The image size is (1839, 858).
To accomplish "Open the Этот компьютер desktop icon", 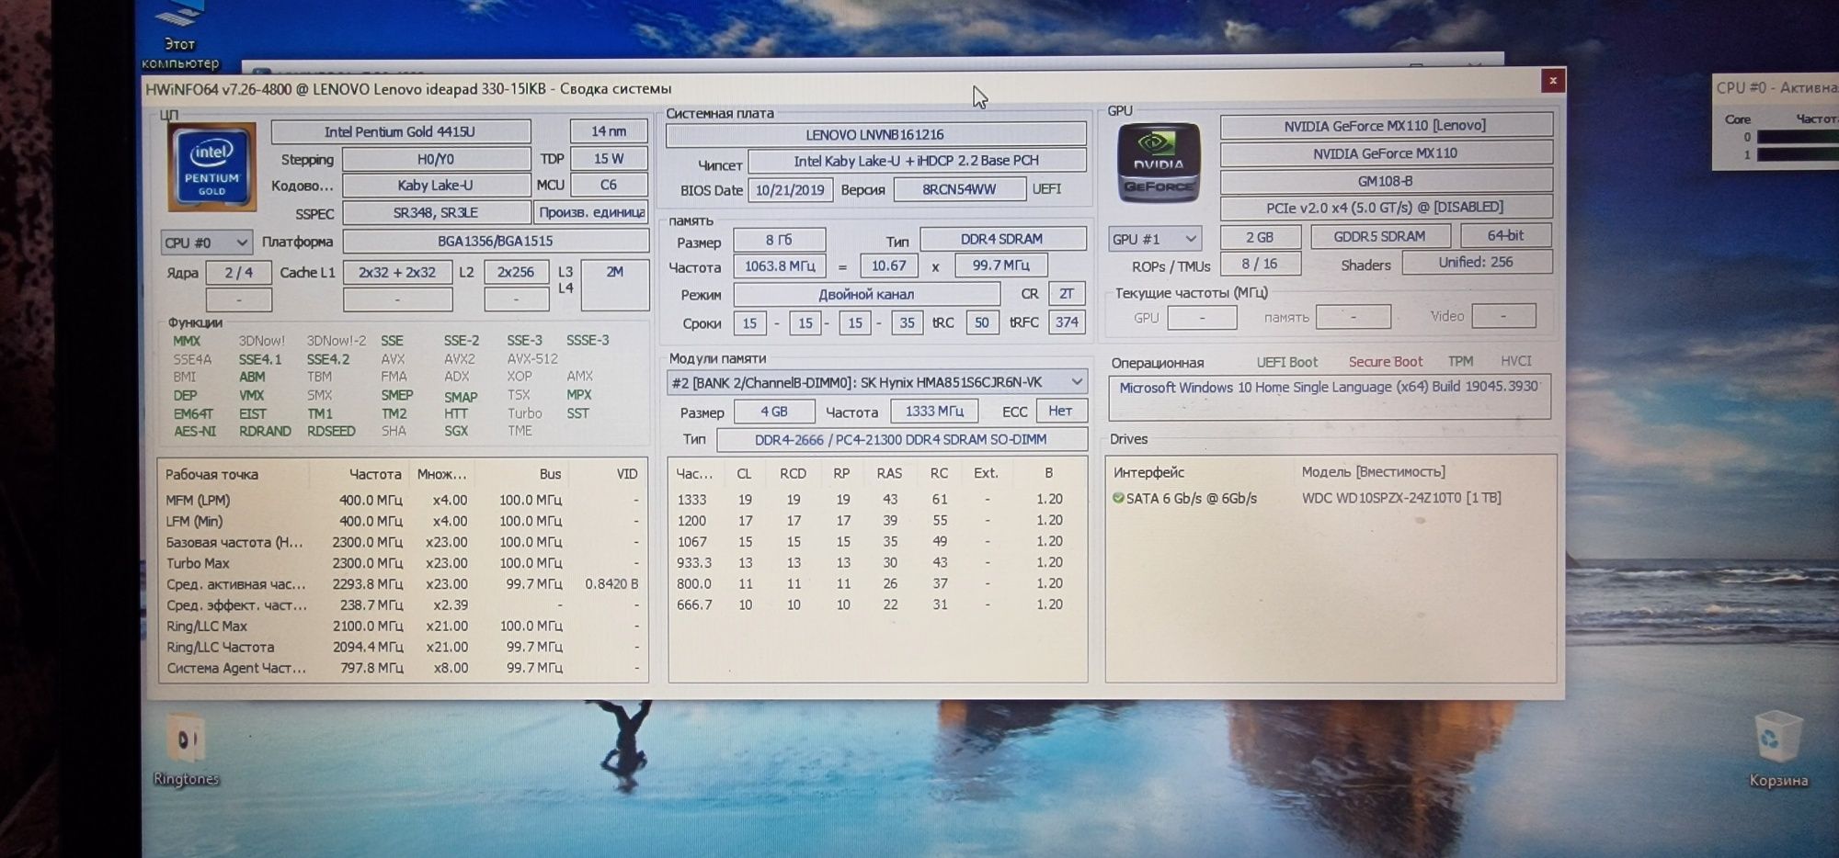I will click(180, 36).
